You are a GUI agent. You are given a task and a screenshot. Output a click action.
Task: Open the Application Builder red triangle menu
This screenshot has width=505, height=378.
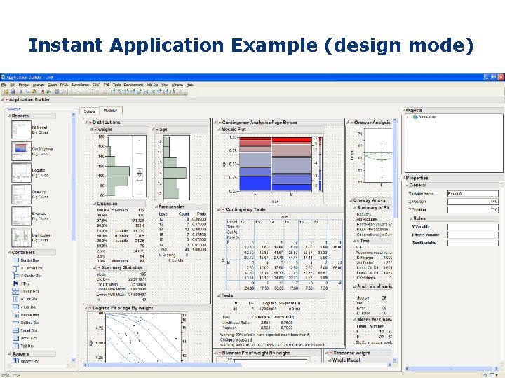coord(6,99)
